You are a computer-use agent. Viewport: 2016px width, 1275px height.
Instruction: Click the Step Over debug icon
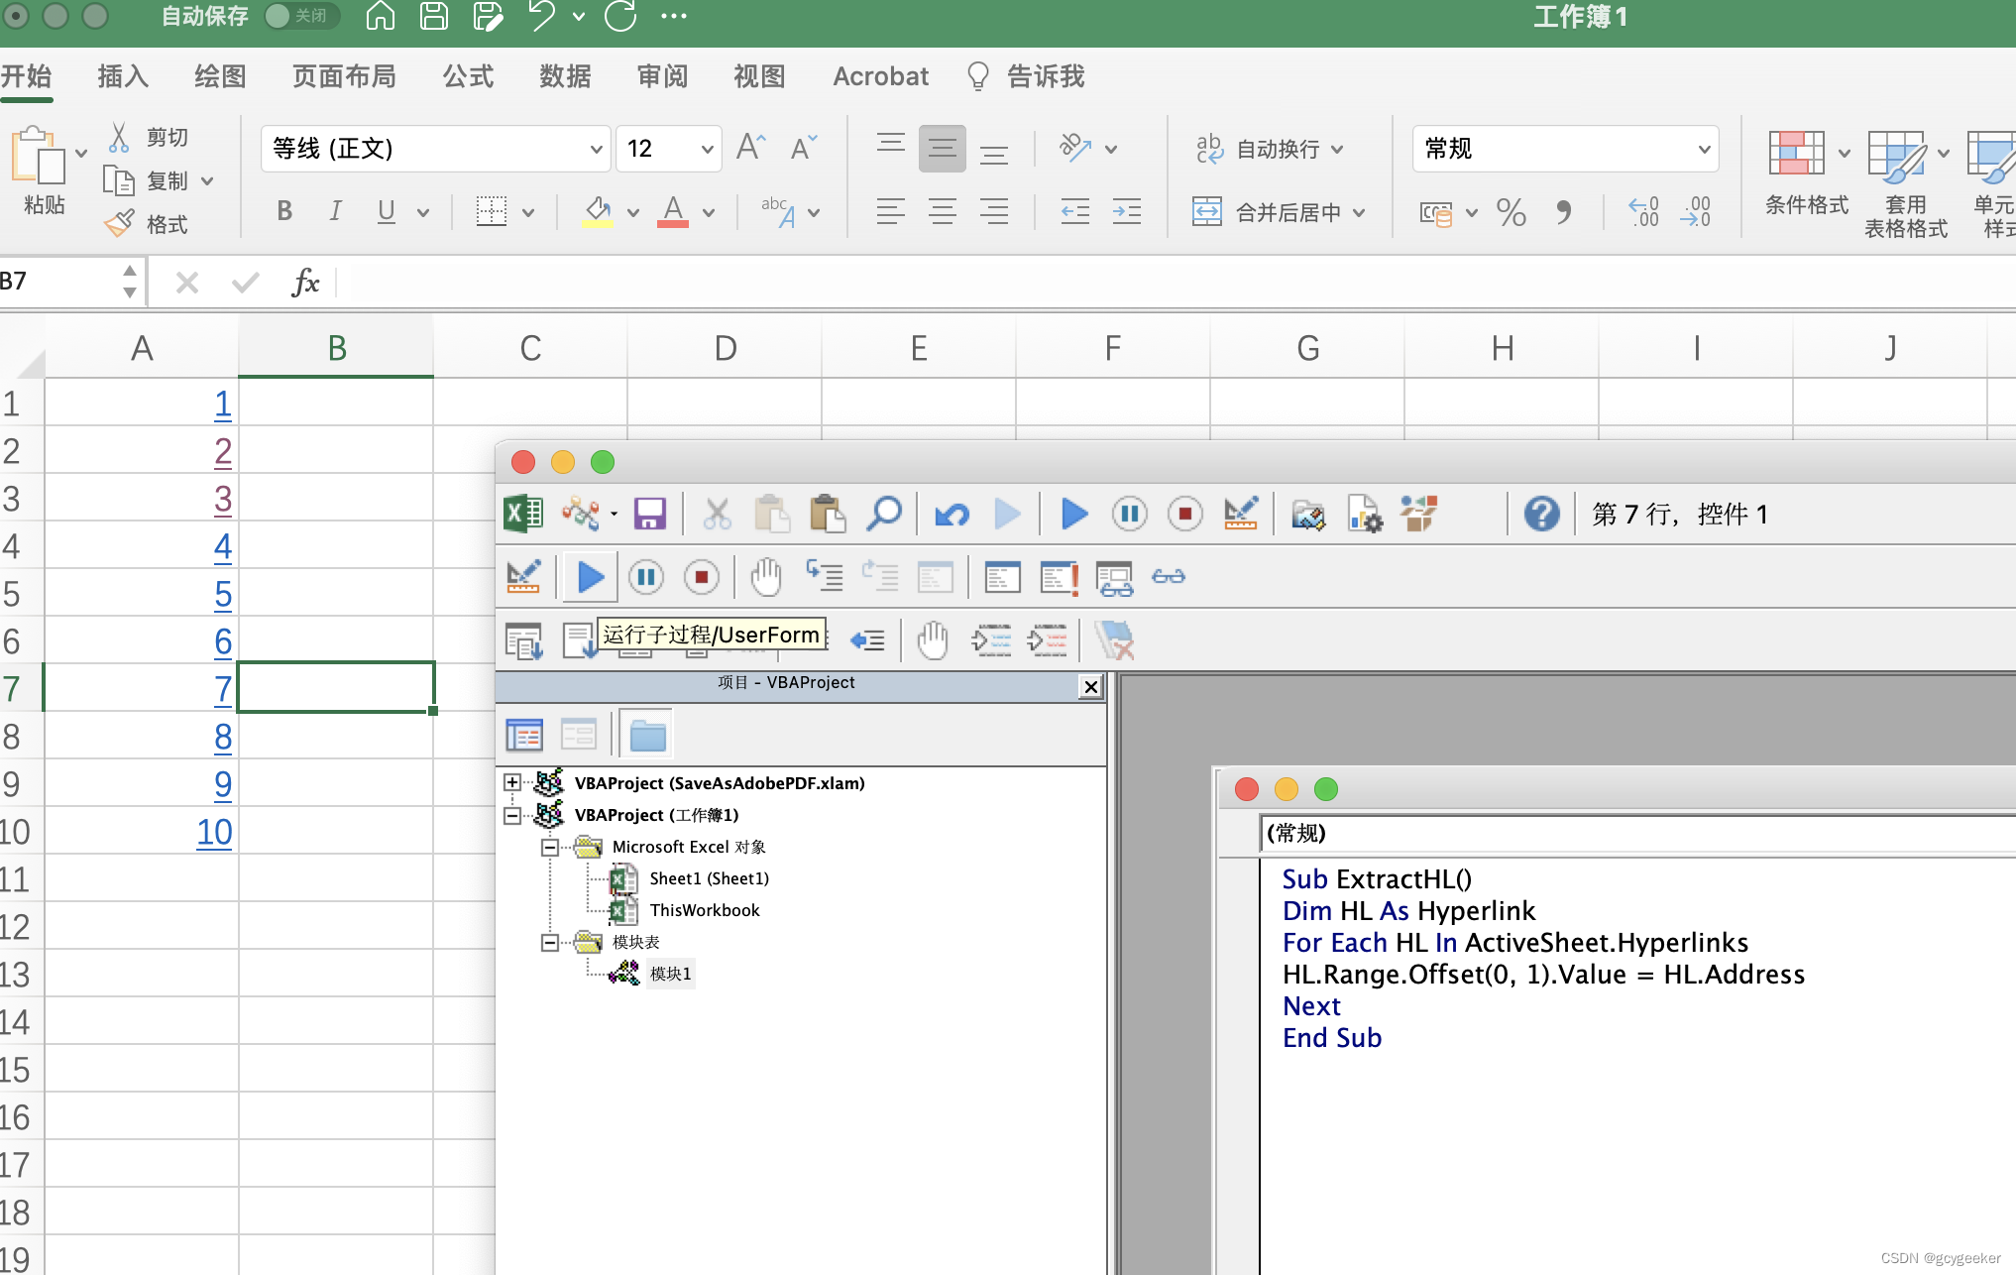[881, 574]
